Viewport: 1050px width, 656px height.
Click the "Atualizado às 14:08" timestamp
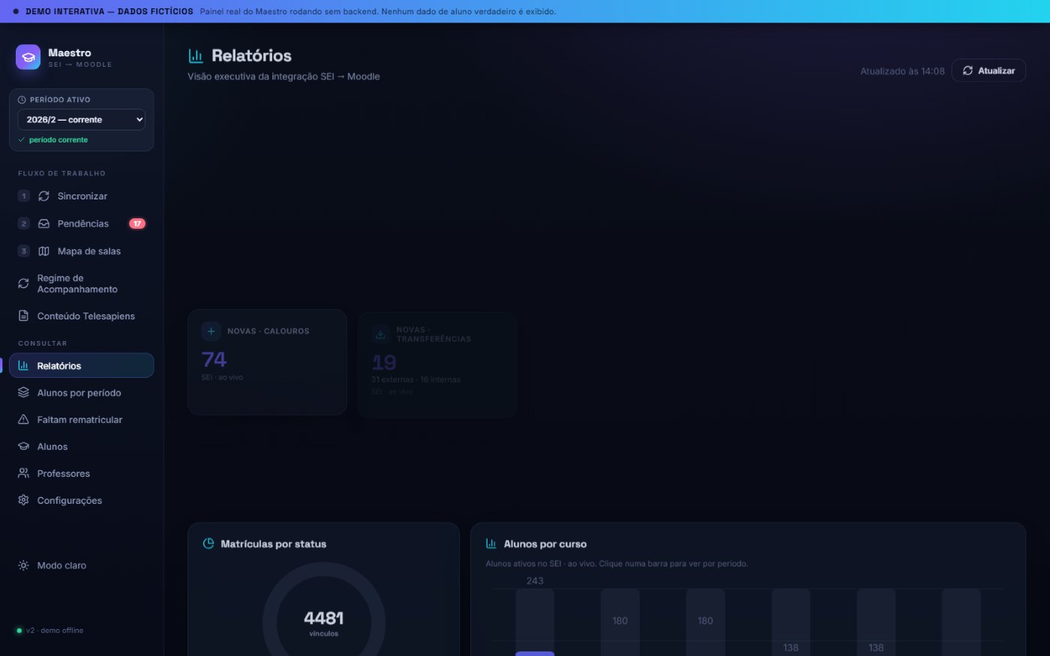(x=902, y=71)
